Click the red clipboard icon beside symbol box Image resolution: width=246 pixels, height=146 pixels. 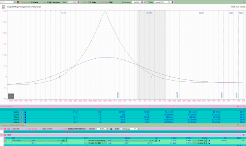pyautogui.click(x=18, y=2)
